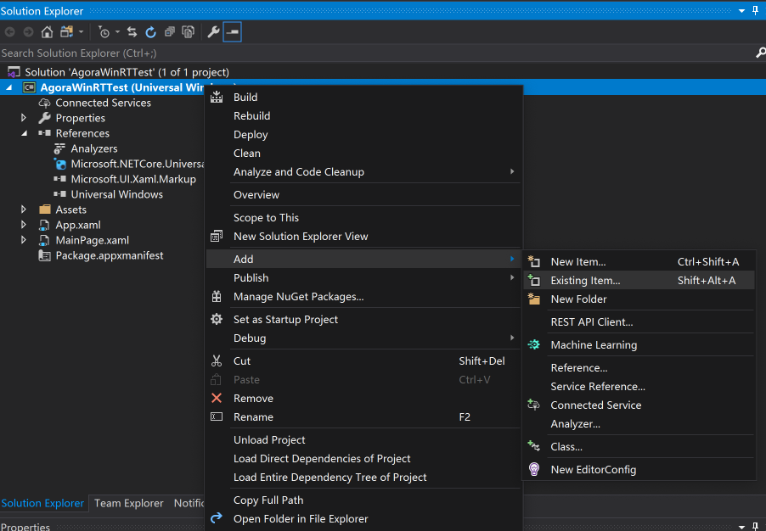
Task: Switch views using Solutions and Folders icon
Action: tap(66, 32)
